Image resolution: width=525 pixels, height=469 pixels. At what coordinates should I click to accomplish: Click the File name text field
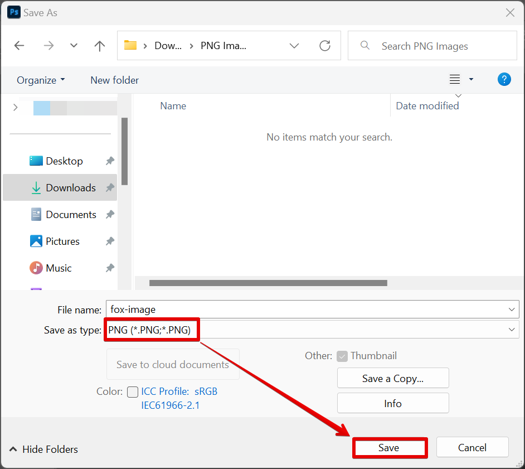(x=307, y=310)
